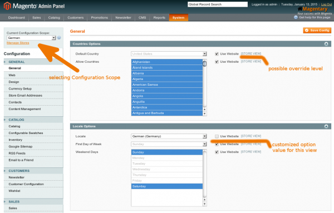Toggle Use Website for Weekend Days

pos(217,152)
